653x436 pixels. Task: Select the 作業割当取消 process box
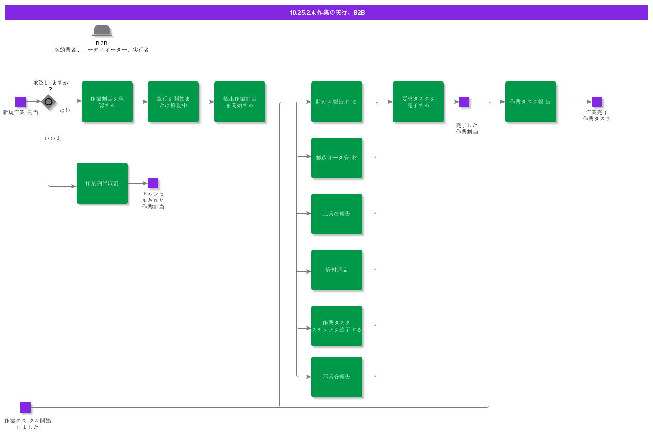click(102, 183)
